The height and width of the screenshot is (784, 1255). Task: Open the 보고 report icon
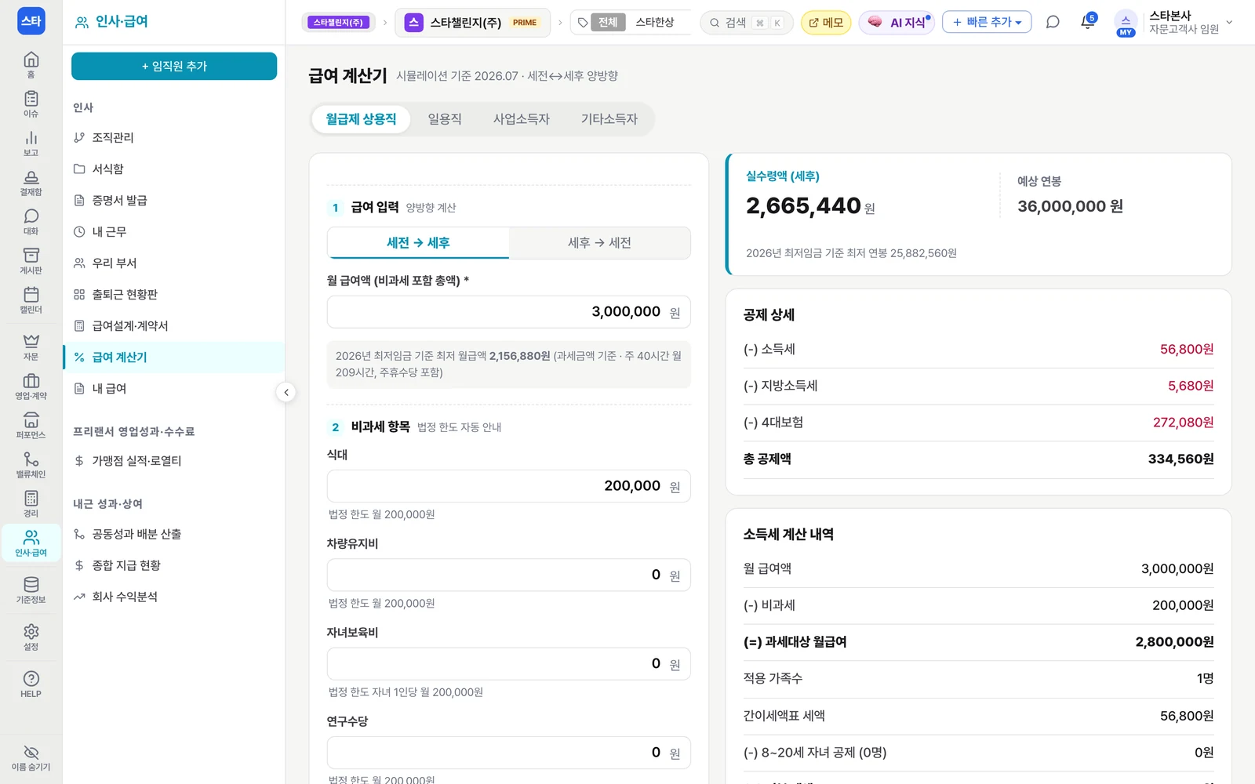pos(31,143)
